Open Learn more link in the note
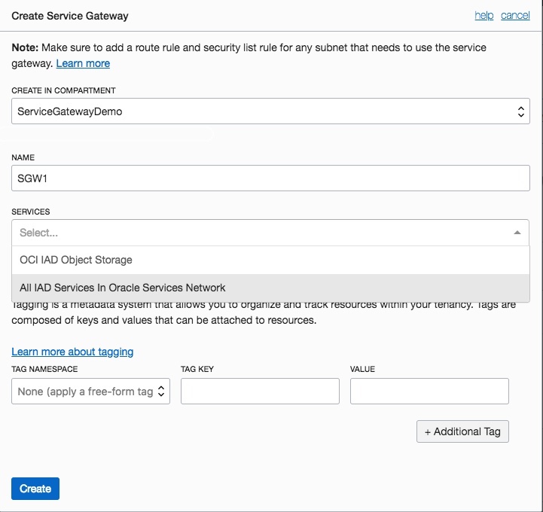This screenshot has width=543, height=512. [x=83, y=64]
